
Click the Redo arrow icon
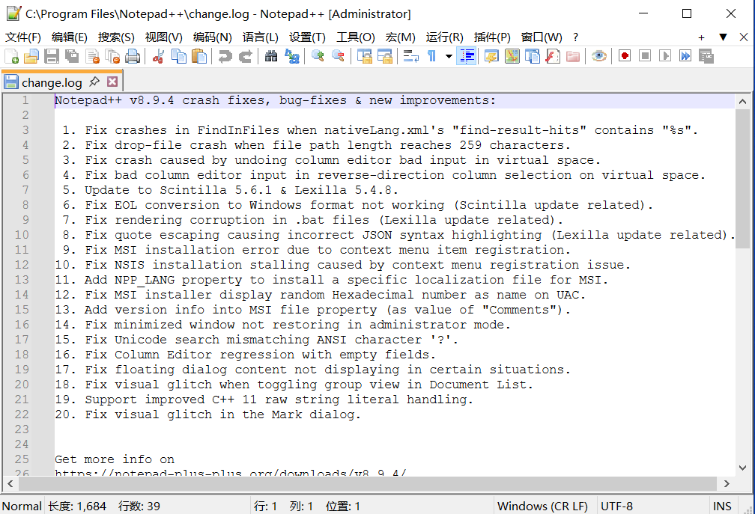click(245, 56)
